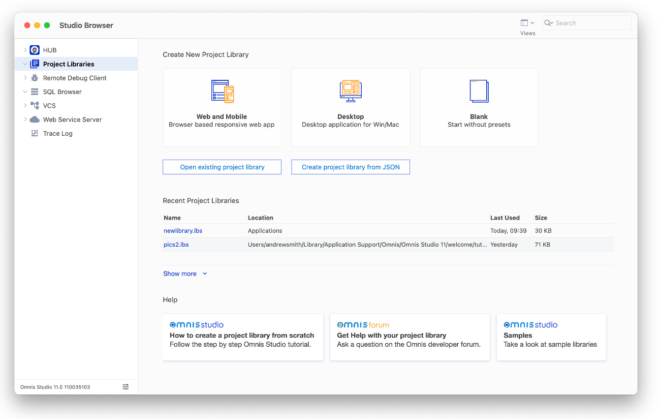Click the search magnifier icon
This screenshot has height=419, width=660.
pyautogui.click(x=548, y=23)
